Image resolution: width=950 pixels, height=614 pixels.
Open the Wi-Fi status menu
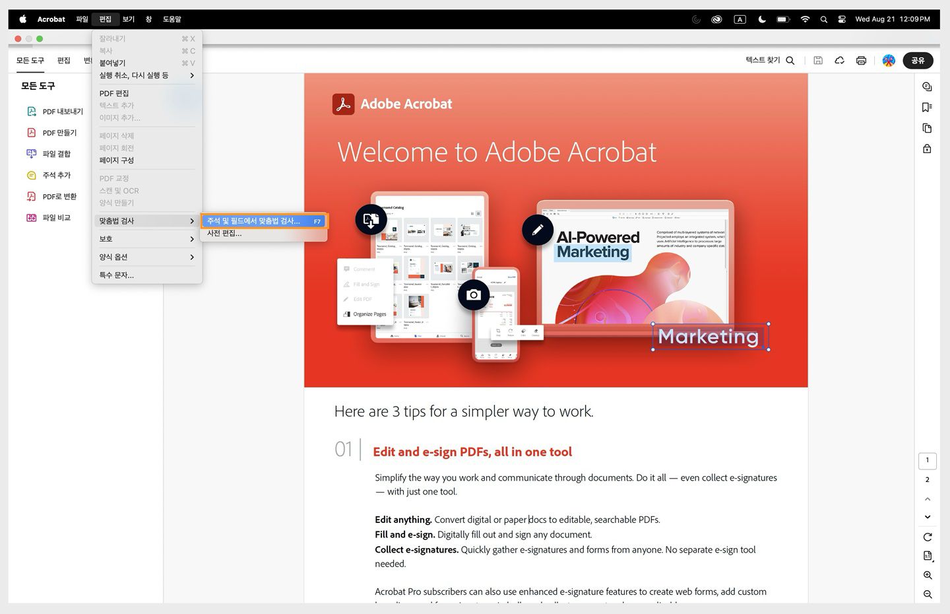tap(805, 19)
